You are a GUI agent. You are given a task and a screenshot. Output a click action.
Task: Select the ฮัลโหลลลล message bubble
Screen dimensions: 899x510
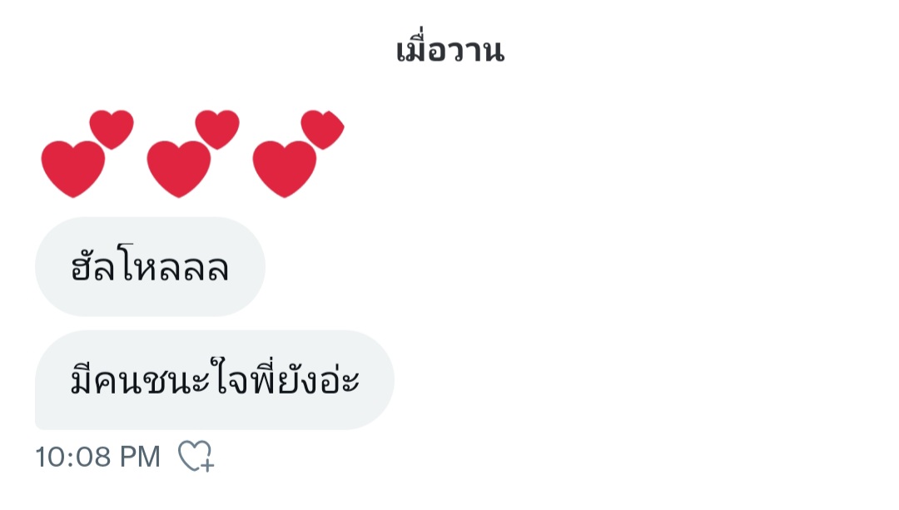coord(150,266)
